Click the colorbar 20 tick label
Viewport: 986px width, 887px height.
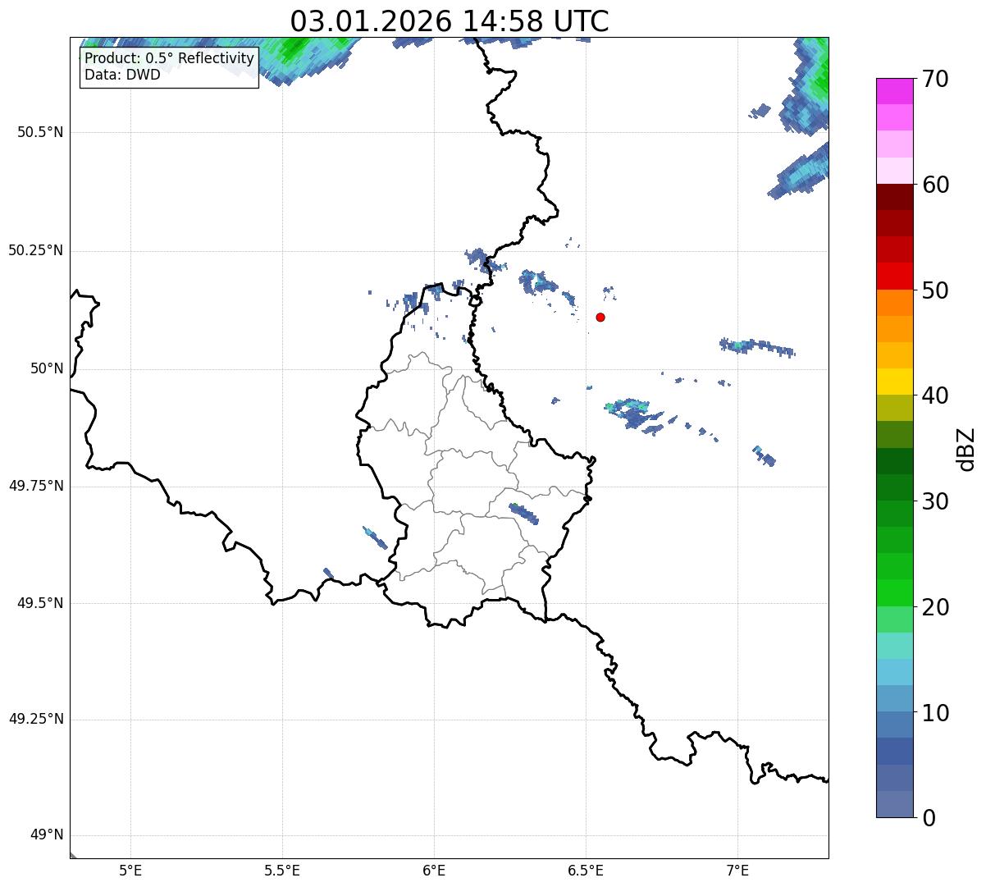[935, 608]
